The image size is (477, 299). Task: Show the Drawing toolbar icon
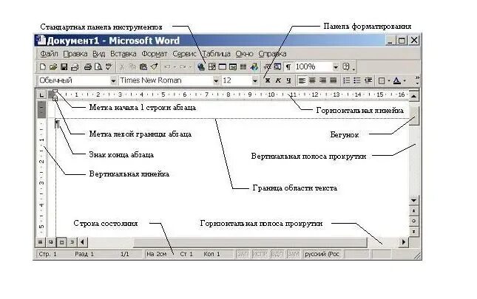coord(254,66)
